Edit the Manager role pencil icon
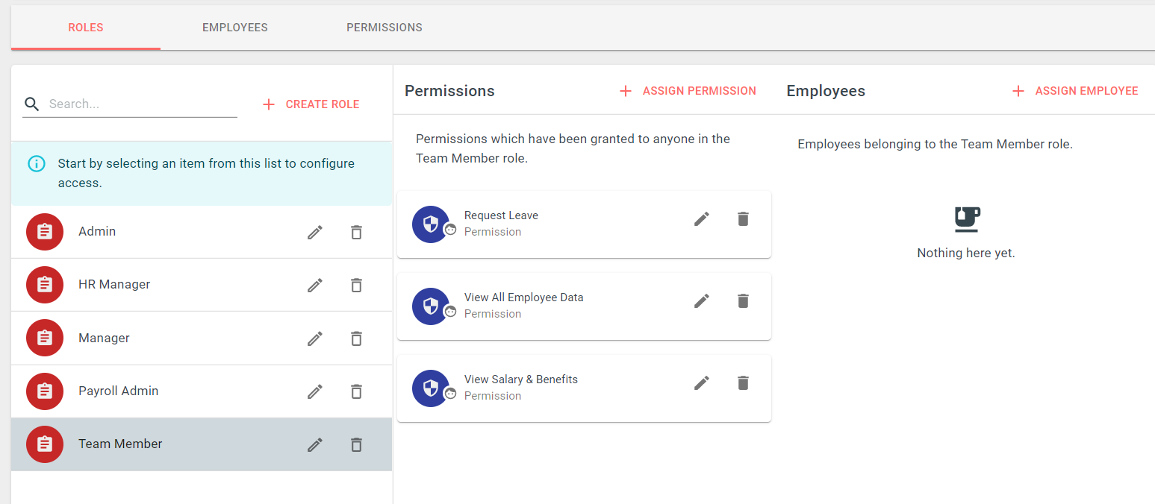 [315, 338]
